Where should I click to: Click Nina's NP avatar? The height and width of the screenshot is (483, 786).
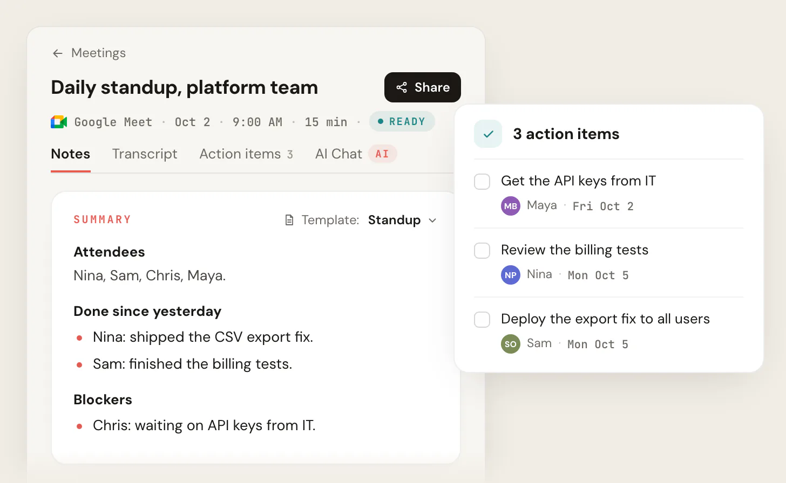[x=511, y=275]
